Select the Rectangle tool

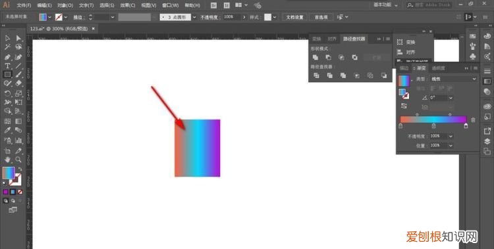coord(7,75)
